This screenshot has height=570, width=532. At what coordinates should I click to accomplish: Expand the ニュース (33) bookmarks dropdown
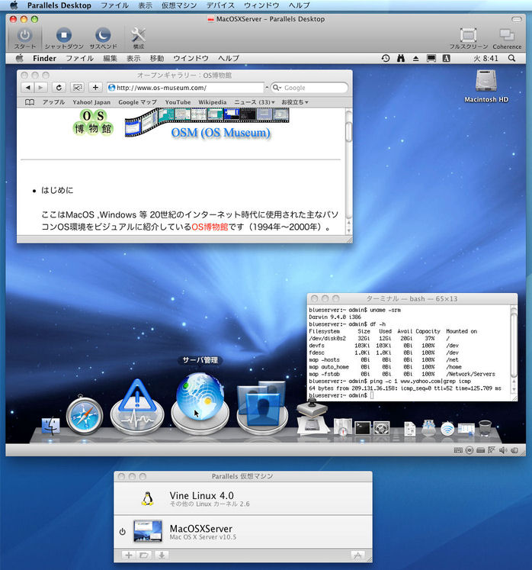point(255,102)
